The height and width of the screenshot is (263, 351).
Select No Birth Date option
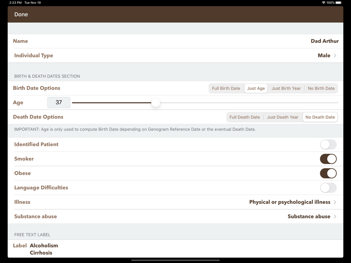[x=321, y=88]
